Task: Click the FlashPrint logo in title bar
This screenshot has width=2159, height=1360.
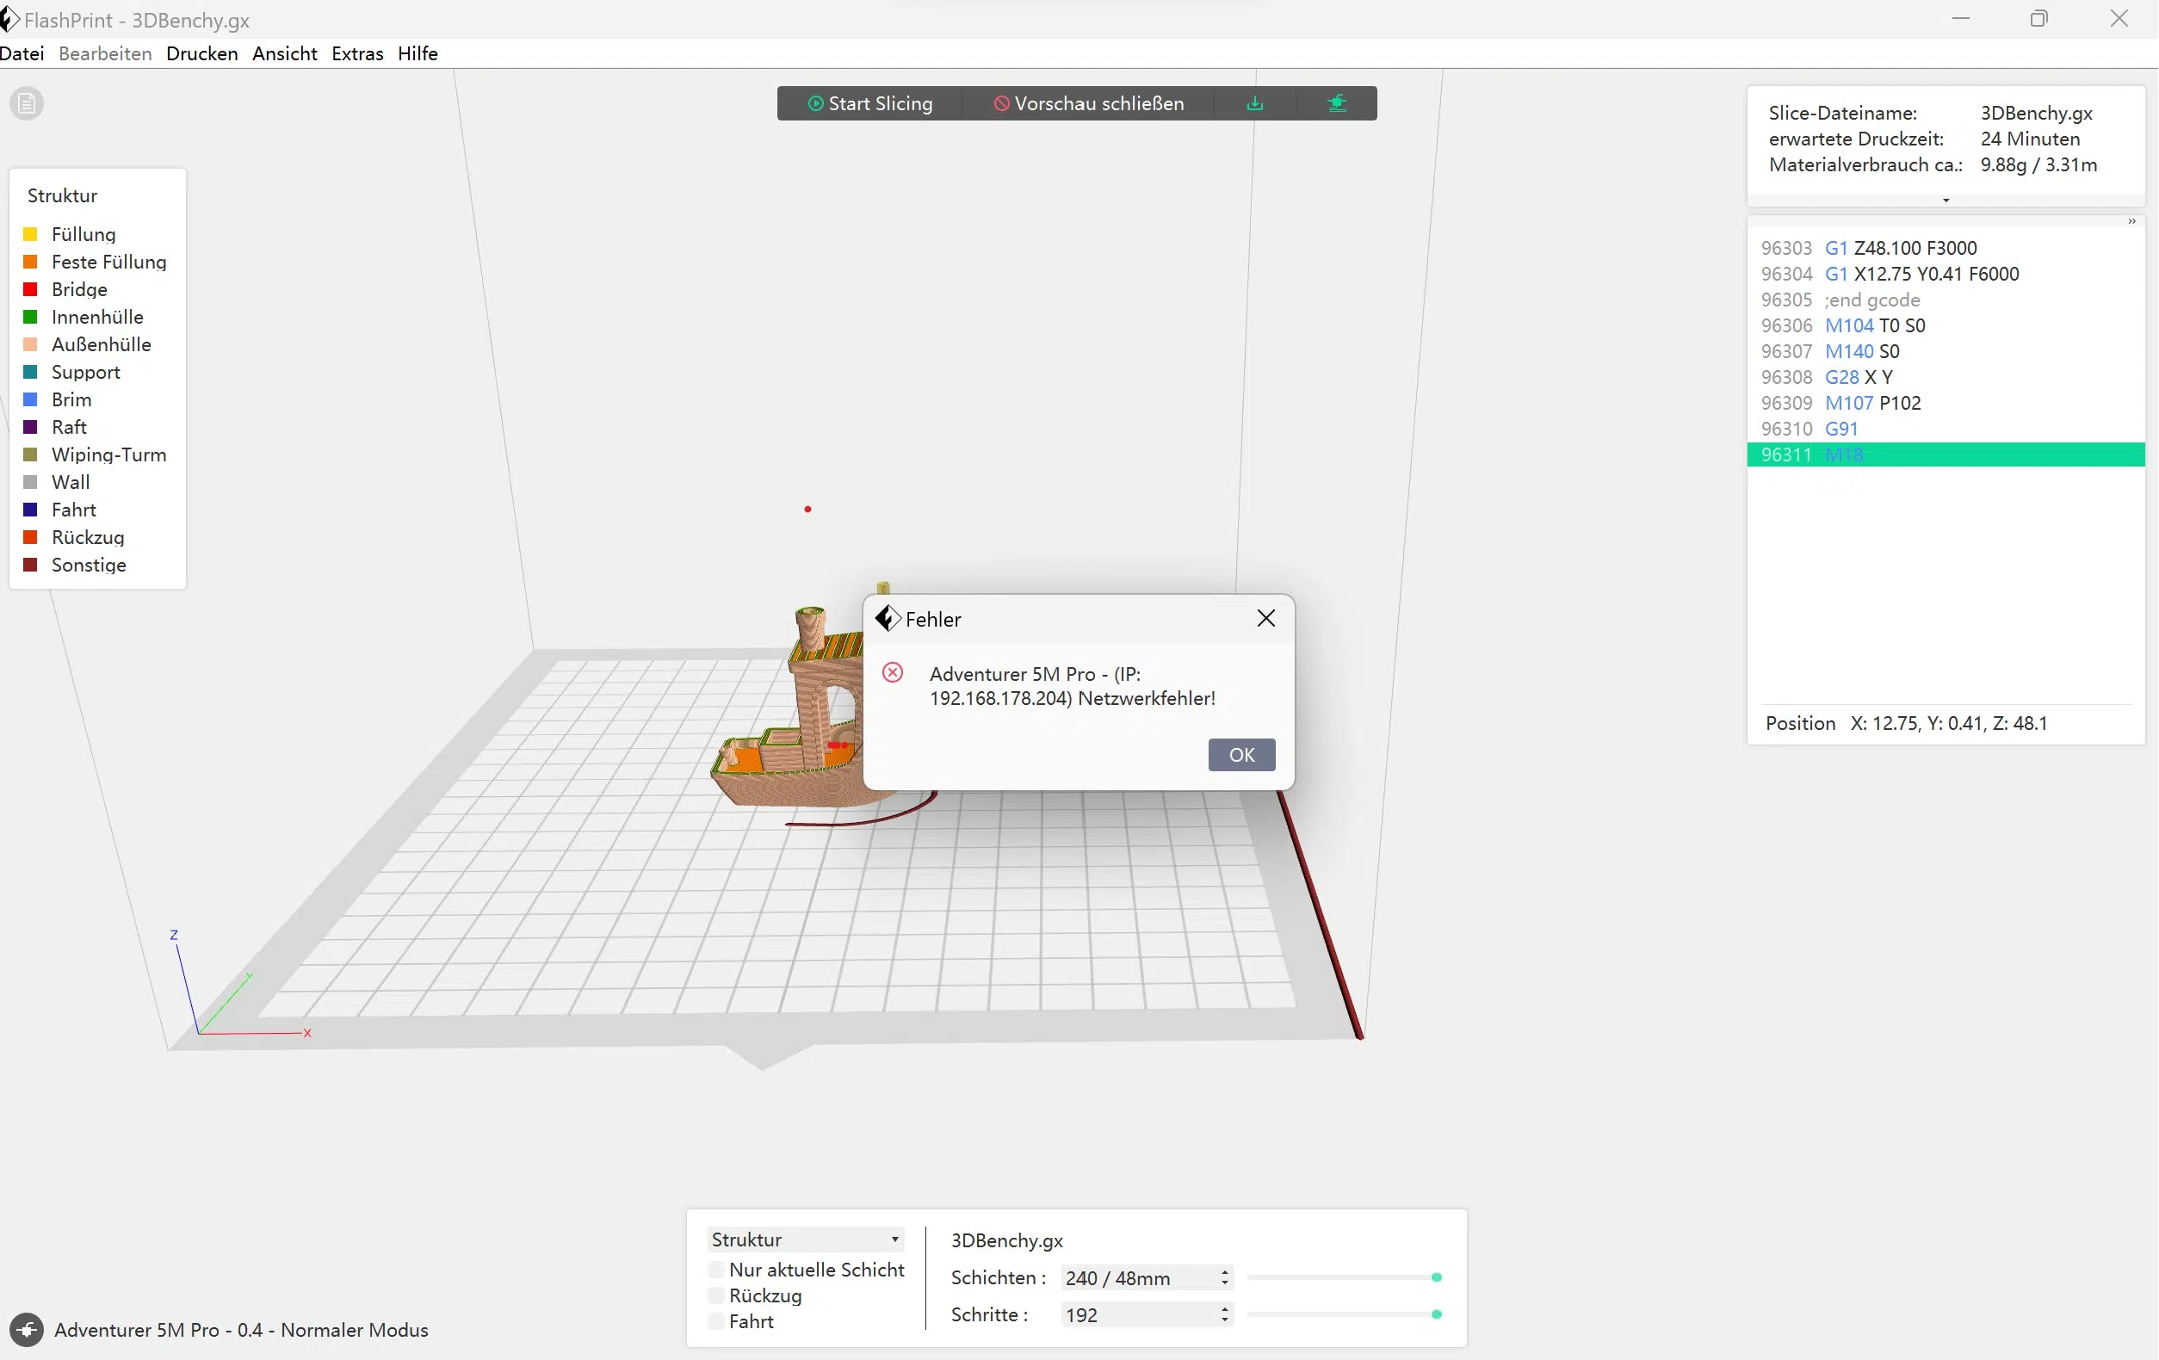Action: coord(9,19)
